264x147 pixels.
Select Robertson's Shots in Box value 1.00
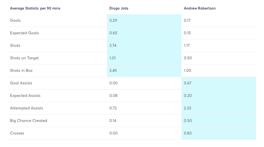tap(187, 71)
